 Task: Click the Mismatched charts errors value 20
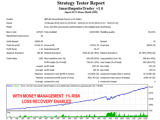coord(42,36)
